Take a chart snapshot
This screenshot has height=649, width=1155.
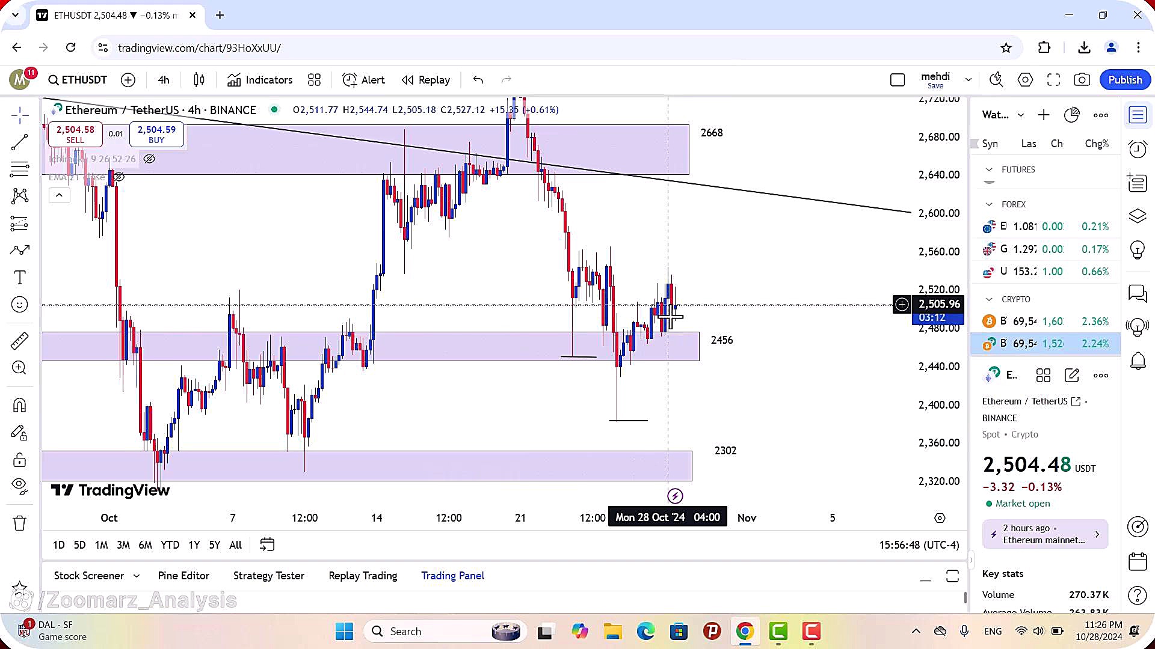point(1082,80)
